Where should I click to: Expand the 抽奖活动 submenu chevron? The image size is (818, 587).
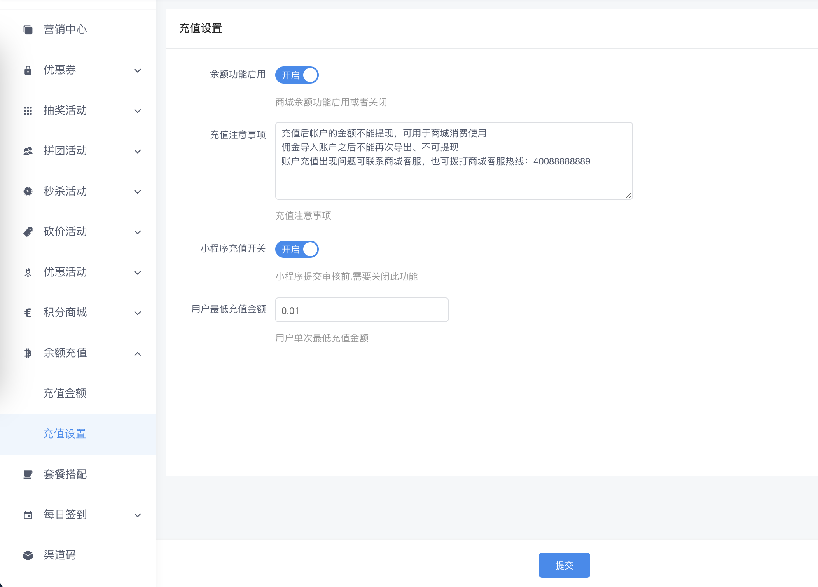tap(138, 111)
